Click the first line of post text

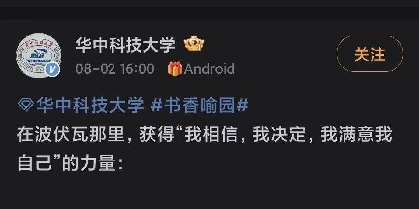[204, 135]
